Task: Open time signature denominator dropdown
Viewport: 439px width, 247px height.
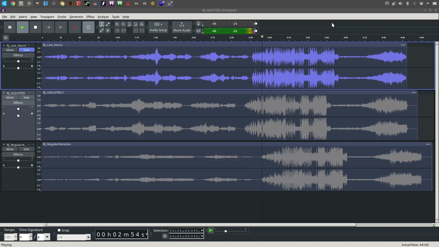Action: pos(47,237)
